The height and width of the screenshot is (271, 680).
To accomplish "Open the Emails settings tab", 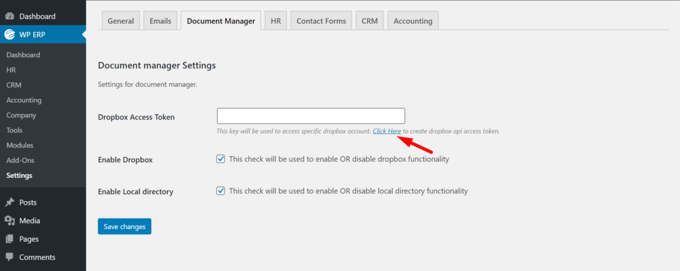I will [x=161, y=21].
